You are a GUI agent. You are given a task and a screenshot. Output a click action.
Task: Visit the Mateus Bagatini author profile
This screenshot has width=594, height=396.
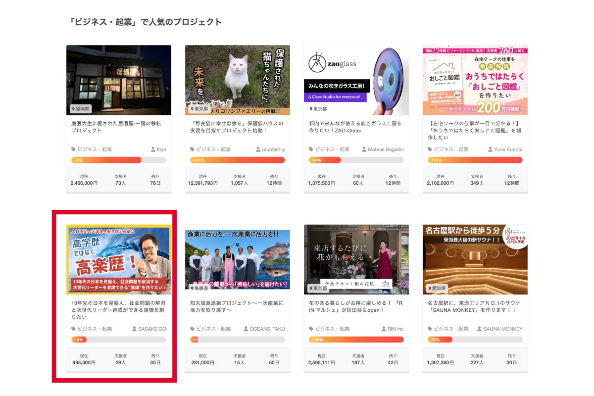tap(385, 149)
